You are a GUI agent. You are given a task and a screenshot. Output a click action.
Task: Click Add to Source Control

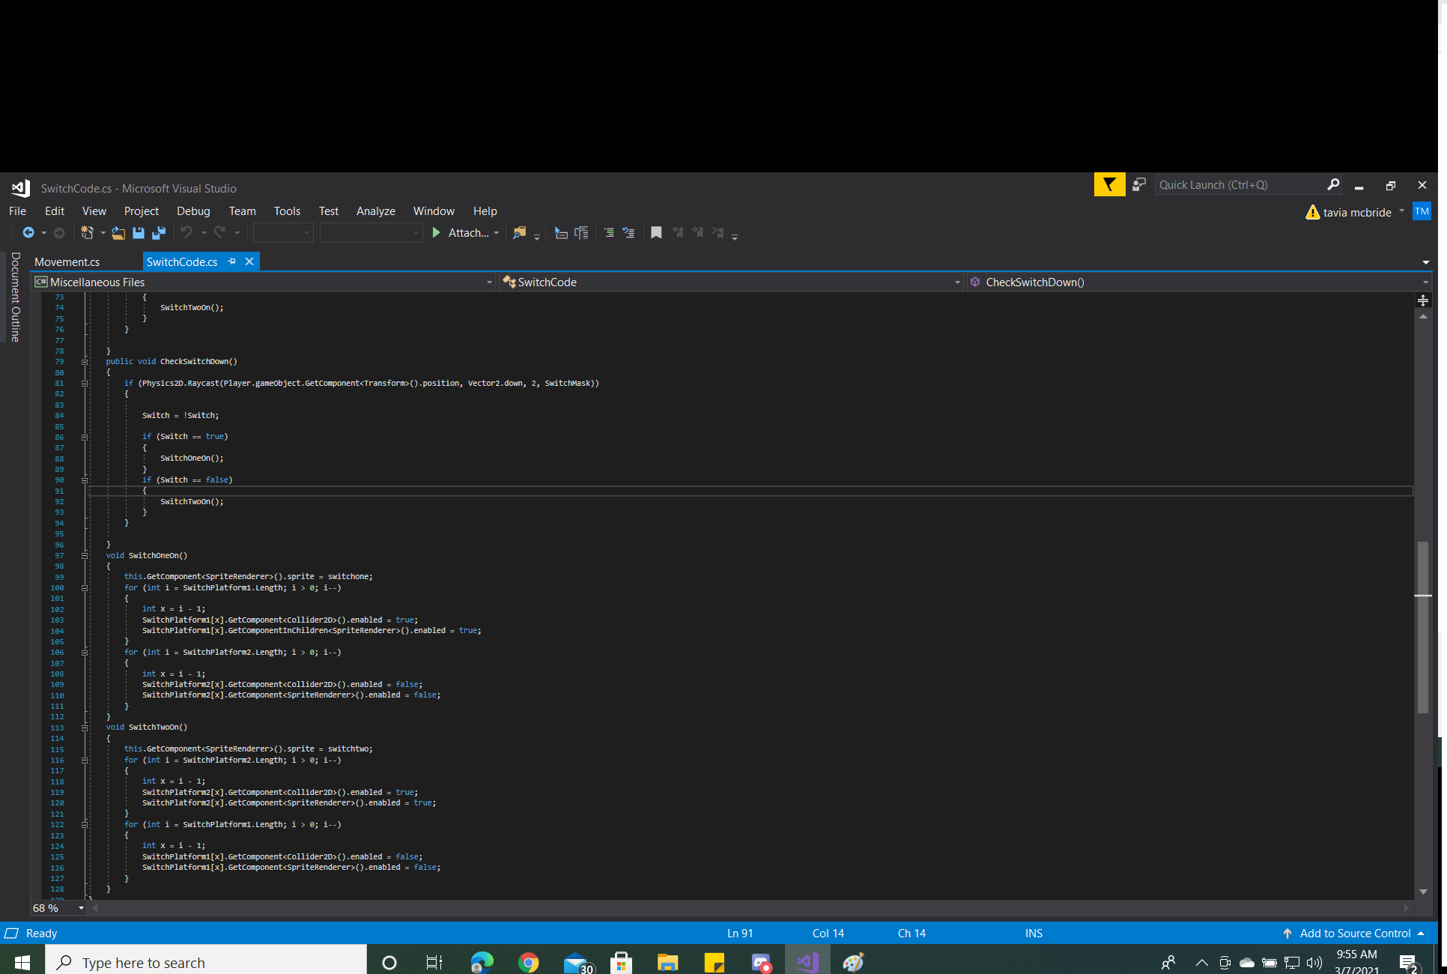(x=1354, y=934)
